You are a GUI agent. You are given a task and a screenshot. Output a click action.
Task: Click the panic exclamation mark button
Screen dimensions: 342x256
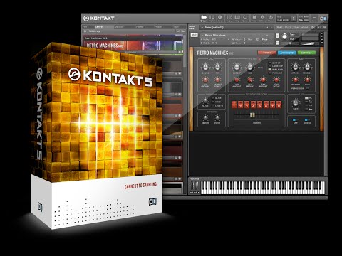tap(294, 18)
